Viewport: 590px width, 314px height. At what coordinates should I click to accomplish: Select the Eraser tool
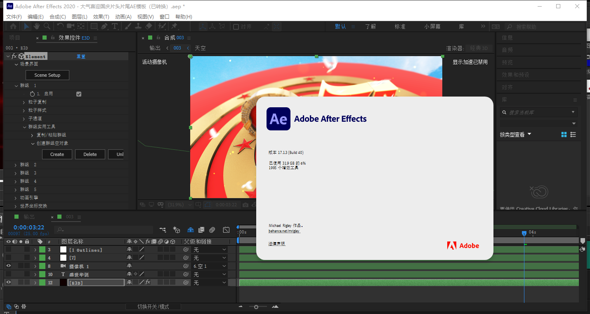click(149, 26)
